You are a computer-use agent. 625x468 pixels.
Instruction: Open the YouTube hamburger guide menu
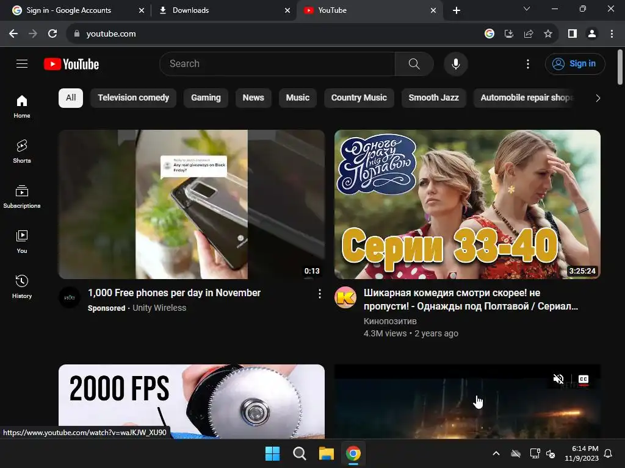(x=22, y=63)
